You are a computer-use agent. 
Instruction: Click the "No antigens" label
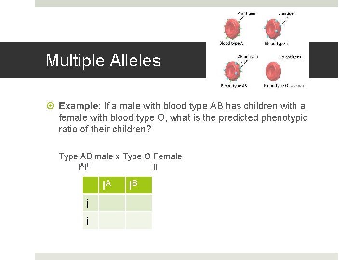click(290, 57)
